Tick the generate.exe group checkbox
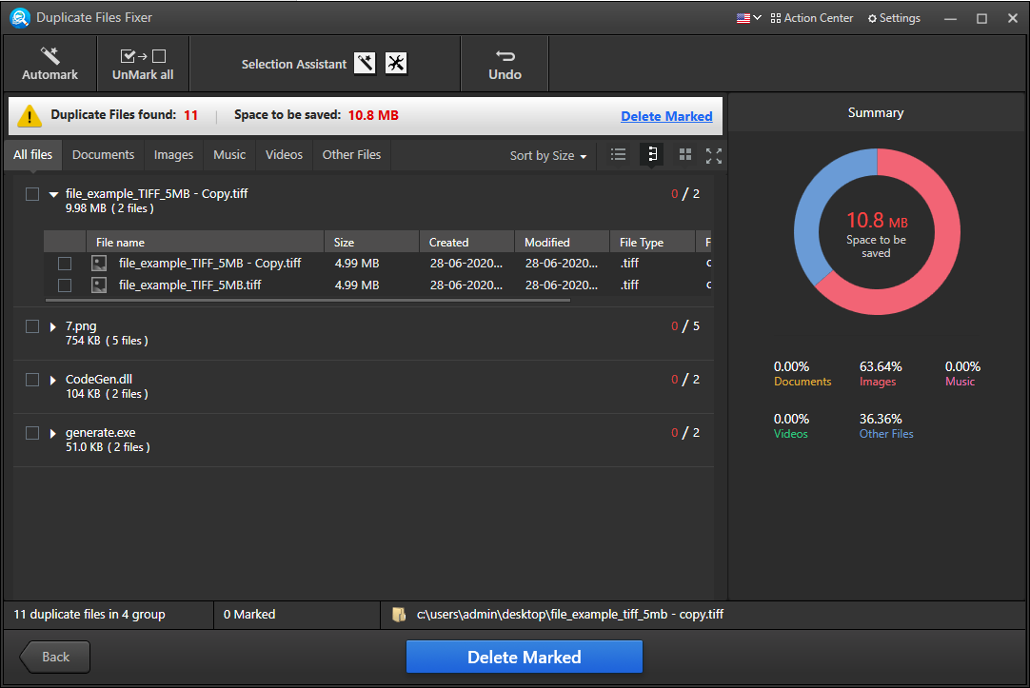The width and height of the screenshot is (1030, 688). click(32, 433)
